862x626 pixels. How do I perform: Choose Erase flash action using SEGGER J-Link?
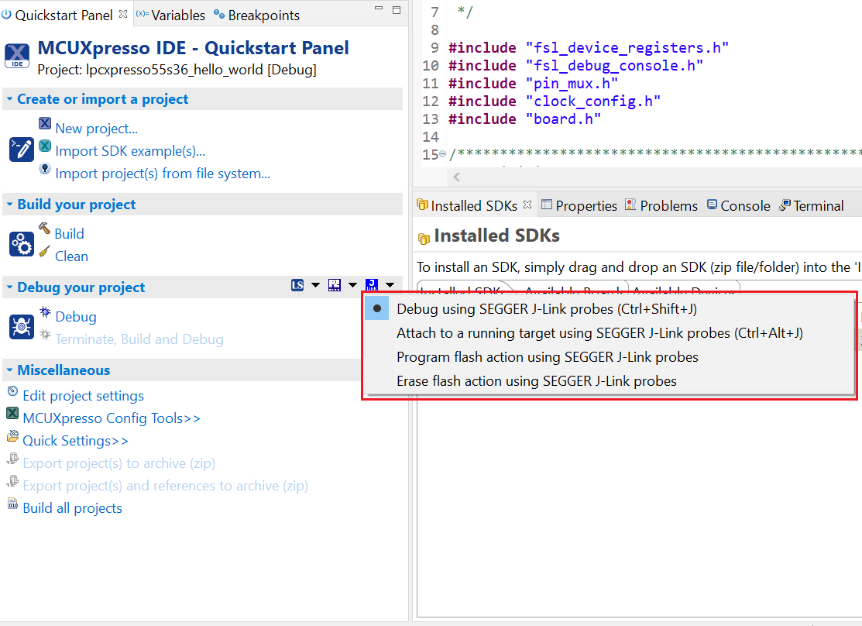click(x=536, y=381)
